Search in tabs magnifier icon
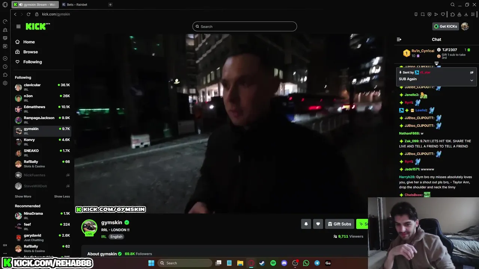The width and height of the screenshot is (479, 269). (x=452, y=4)
